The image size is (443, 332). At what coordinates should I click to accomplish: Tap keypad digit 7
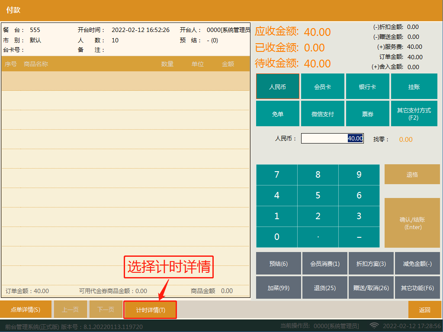(x=277, y=175)
